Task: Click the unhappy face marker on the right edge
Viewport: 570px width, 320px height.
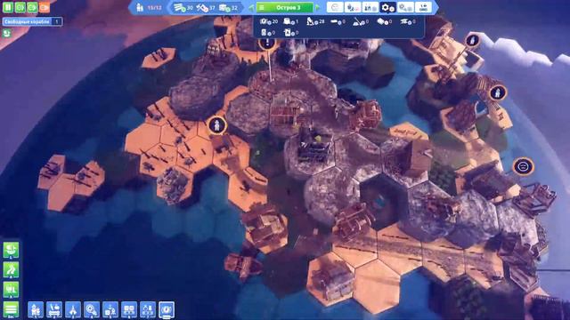Action: pyautogui.click(x=524, y=167)
